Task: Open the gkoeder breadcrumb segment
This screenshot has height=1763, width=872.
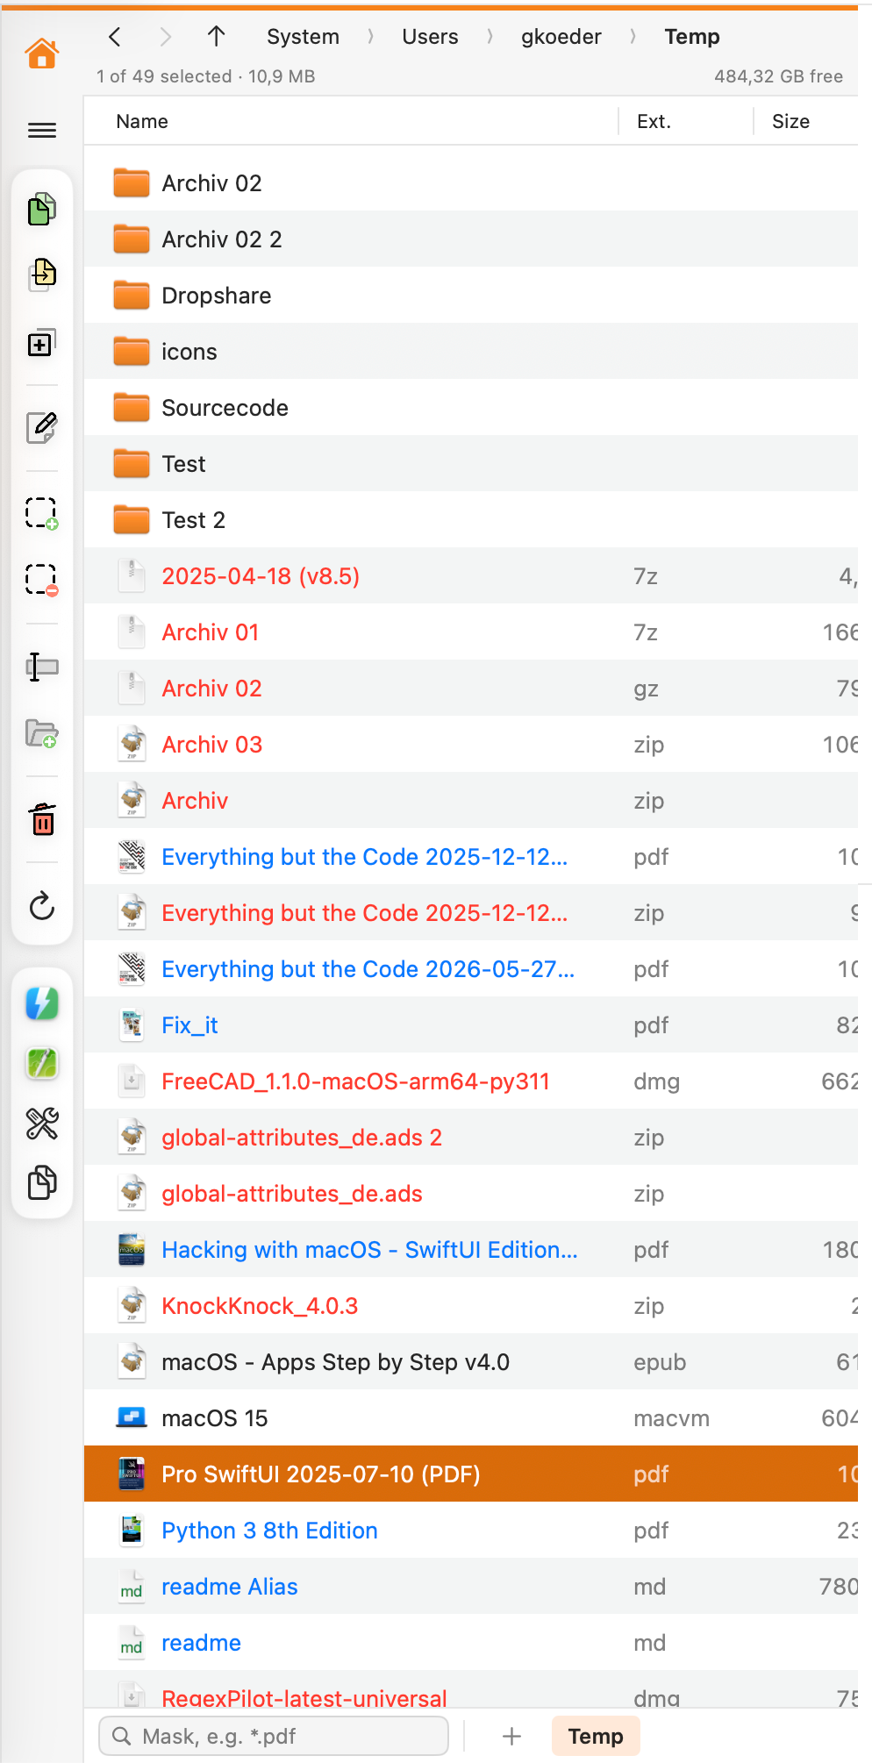Action: pyautogui.click(x=561, y=37)
